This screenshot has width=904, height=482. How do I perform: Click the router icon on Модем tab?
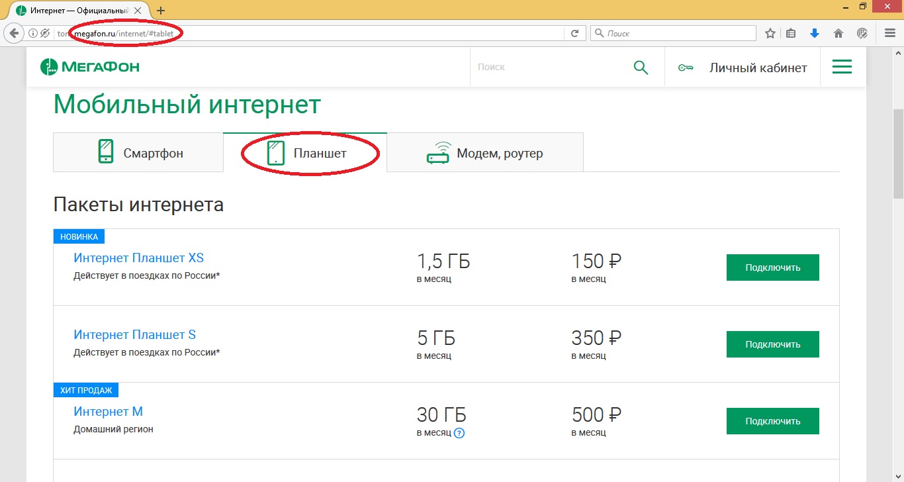point(437,152)
